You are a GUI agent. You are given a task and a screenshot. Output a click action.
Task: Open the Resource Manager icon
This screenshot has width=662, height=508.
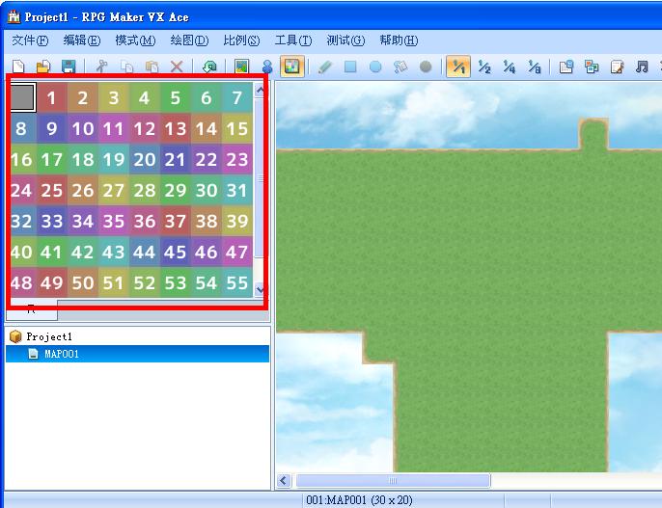click(x=592, y=67)
